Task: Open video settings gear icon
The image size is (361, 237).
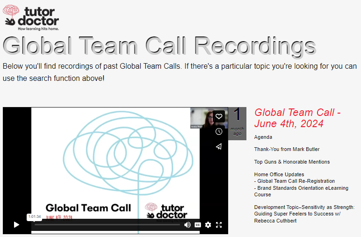Action: [x=208, y=225]
